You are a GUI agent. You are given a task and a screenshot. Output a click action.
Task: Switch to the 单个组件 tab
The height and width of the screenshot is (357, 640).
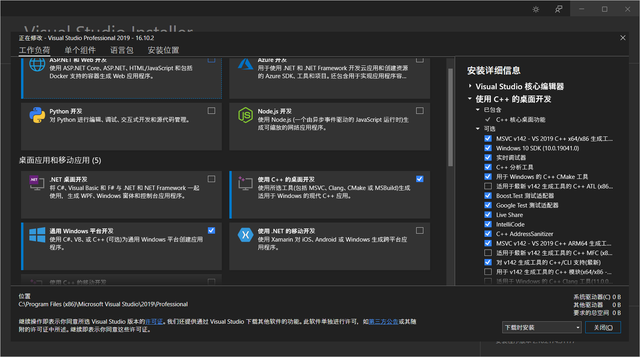pyautogui.click(x=80, y=50)
